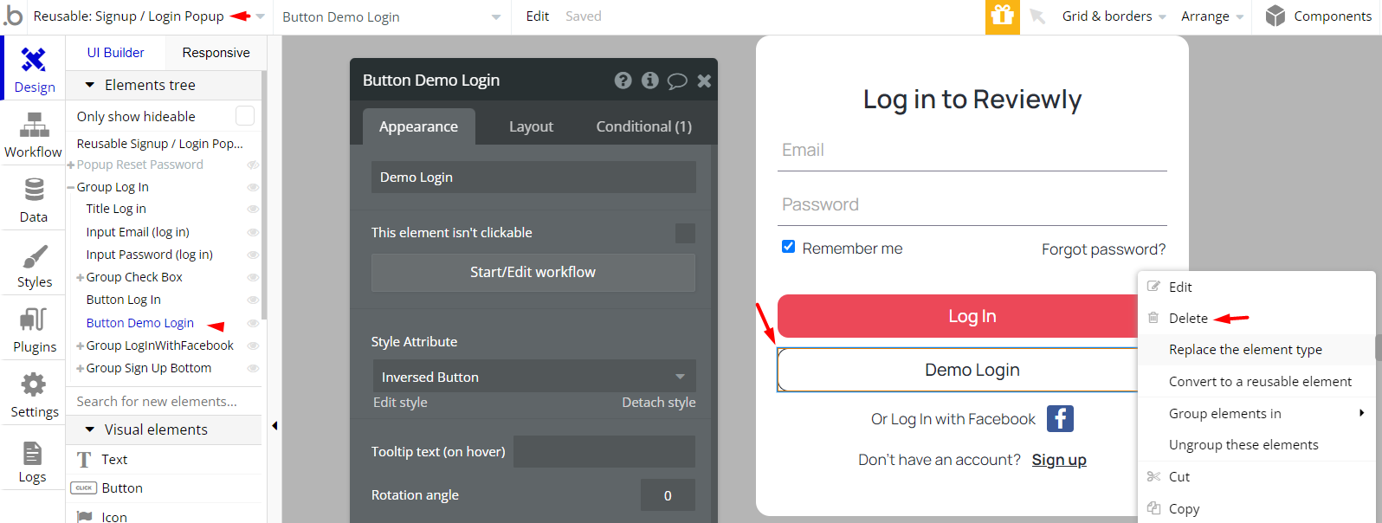Screen dimensions: 1382x523
Task: Toggle visibility eye for Button Log In
Action: pyautogui.click(x=253, y=300)
